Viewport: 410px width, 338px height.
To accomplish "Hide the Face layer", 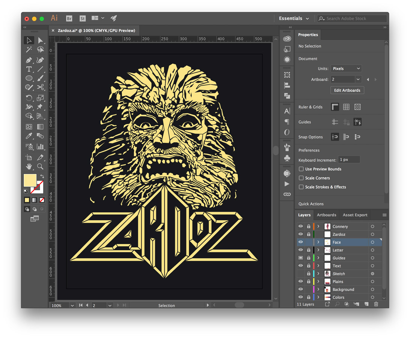I will pyautogui.click(x=301, y=242).
